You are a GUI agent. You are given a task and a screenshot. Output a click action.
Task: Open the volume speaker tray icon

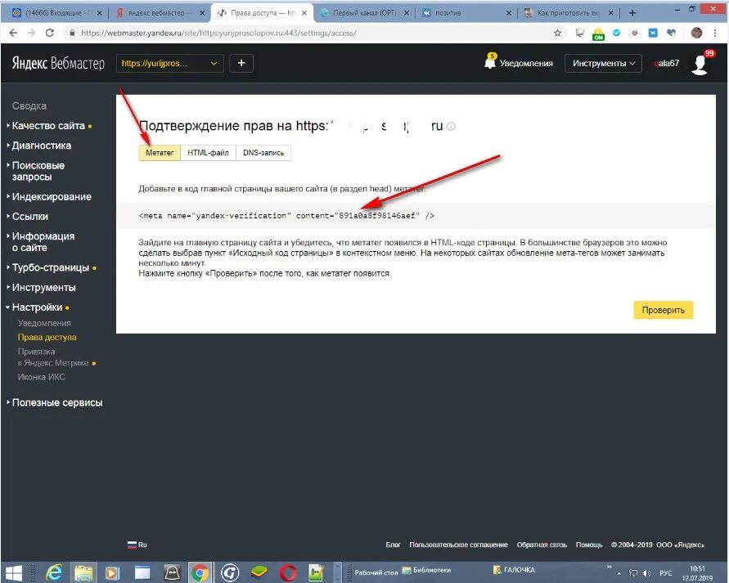click(646, 573)
